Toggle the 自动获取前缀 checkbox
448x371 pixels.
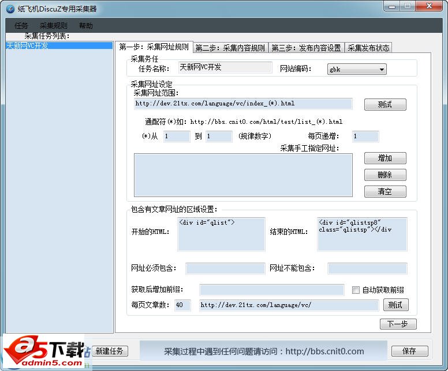[x=356, y=290]
